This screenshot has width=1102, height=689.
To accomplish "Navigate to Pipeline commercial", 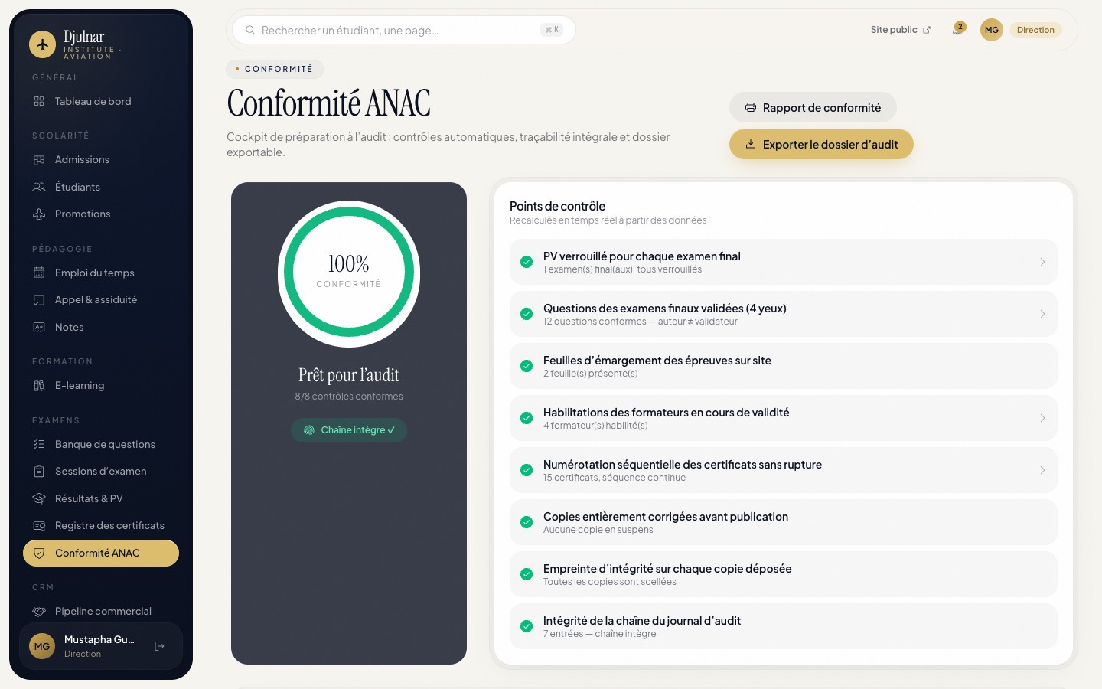I will [101, 611].
